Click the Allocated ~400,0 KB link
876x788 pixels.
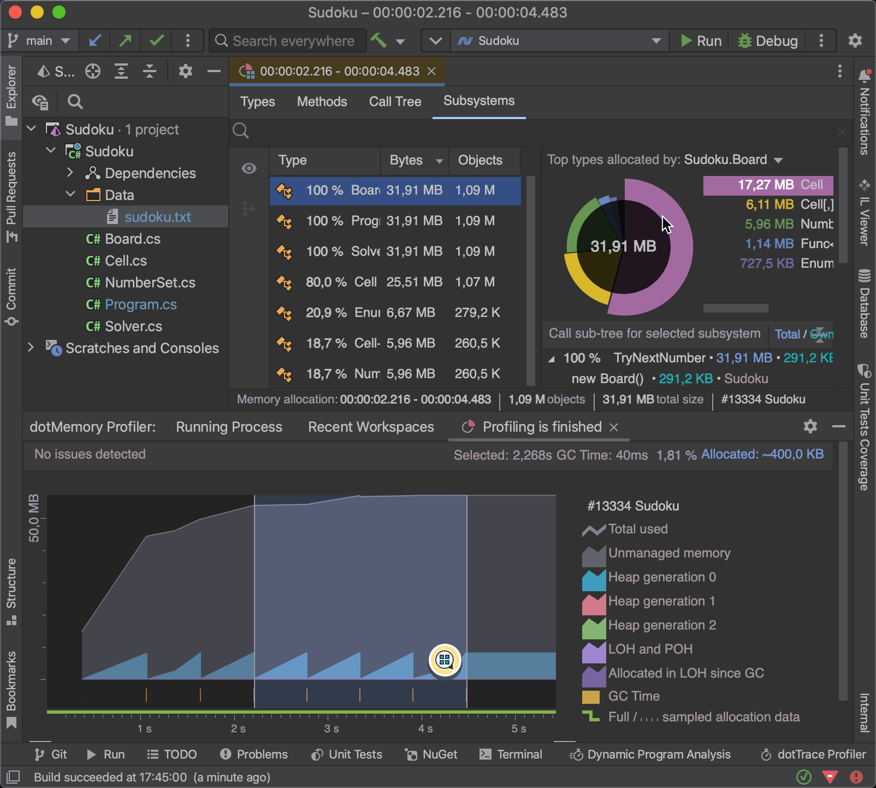(x=762, y=455)
